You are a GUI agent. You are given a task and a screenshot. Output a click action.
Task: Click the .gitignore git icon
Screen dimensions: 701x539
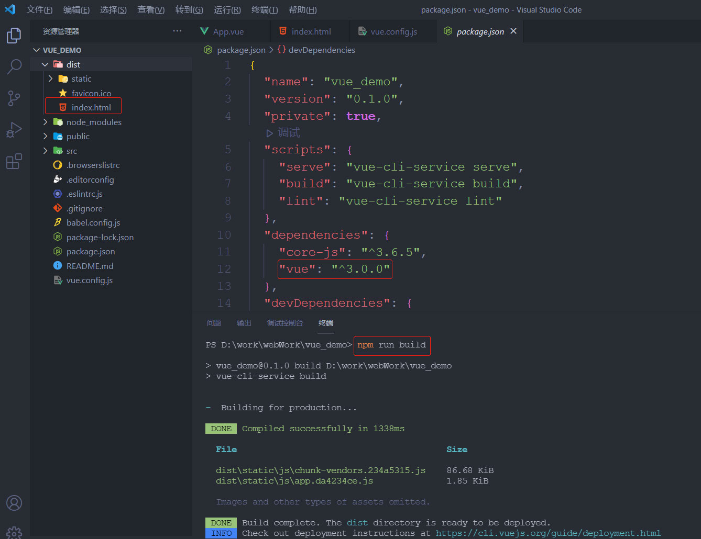click(58, 208)
